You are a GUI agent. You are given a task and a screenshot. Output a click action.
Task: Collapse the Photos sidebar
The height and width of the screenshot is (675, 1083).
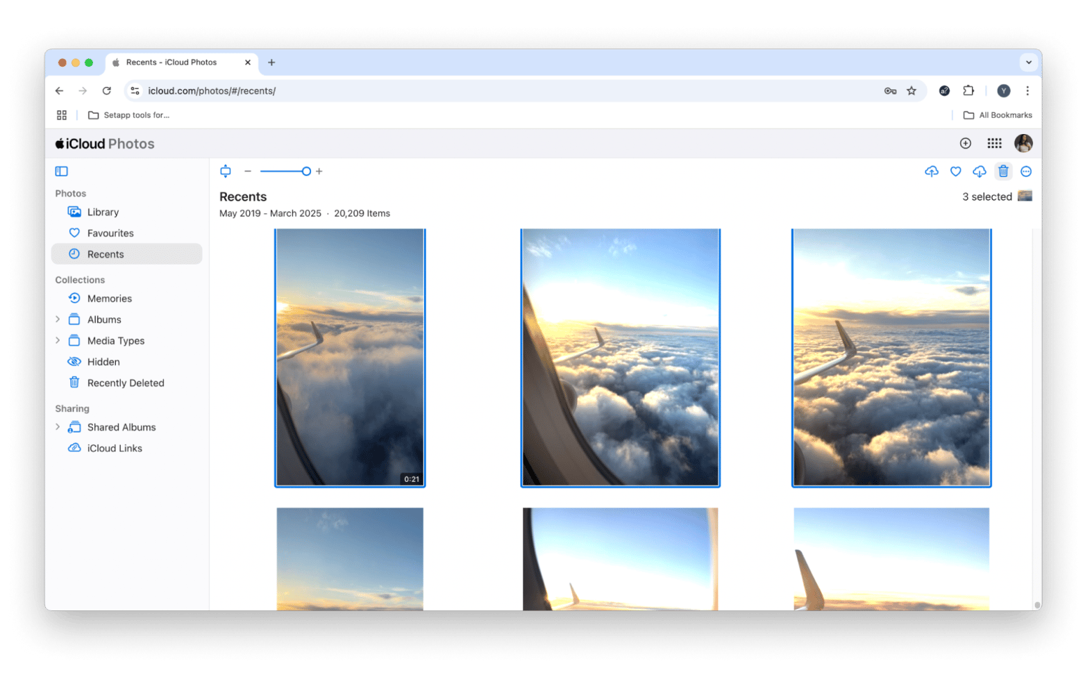(x=61, y=171)
